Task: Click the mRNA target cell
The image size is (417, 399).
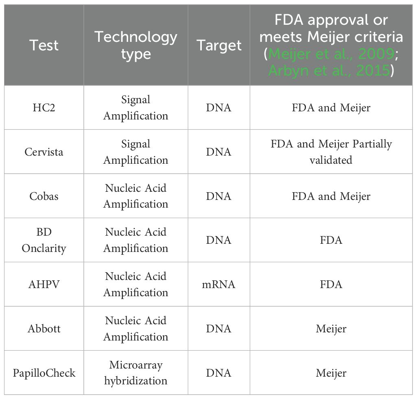Action: [x=219, y=284]
